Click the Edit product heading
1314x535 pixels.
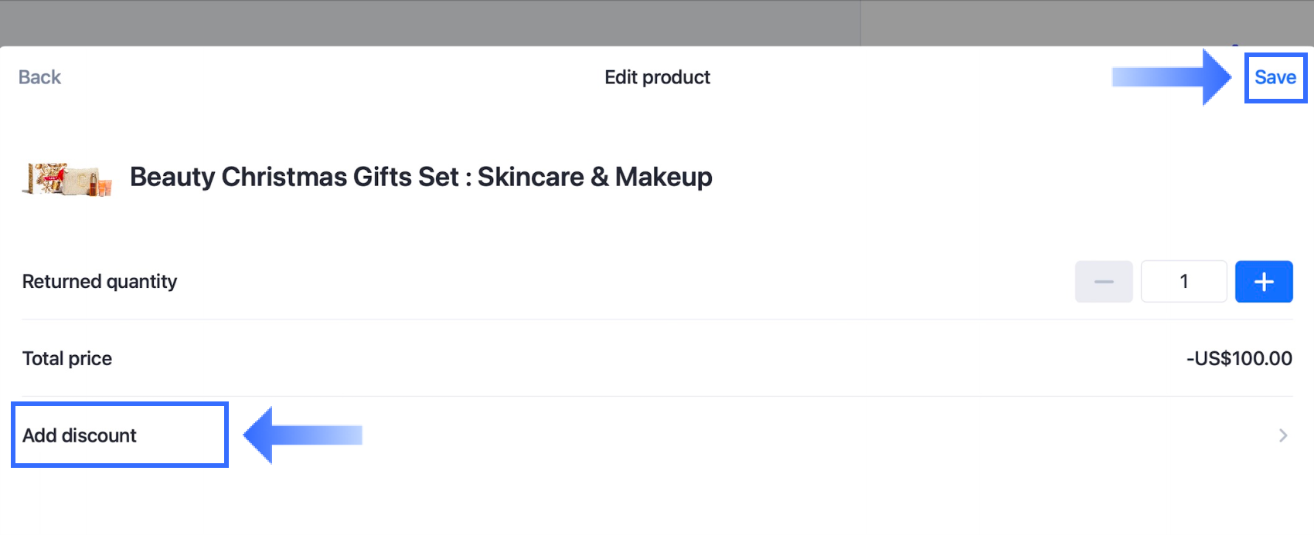657,77
